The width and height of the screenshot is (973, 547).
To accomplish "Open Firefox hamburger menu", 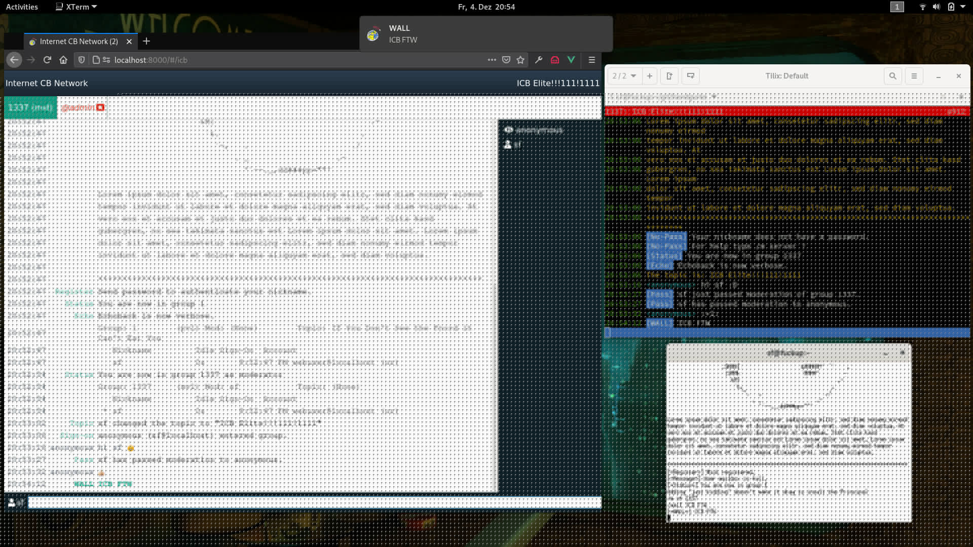I will tap(591, 60).
